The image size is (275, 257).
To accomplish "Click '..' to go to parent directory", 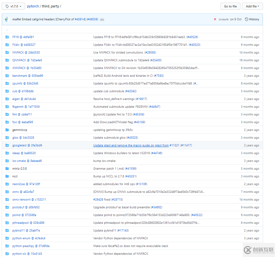I will point(7,29).
